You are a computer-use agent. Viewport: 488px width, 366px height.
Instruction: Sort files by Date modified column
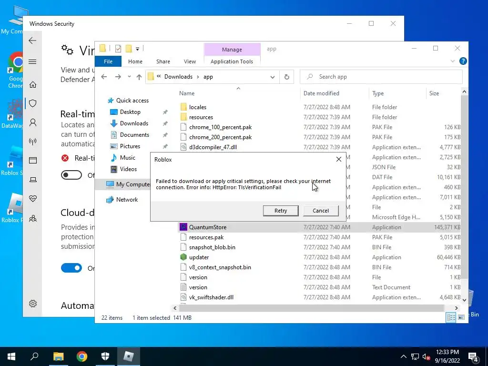pos(321,93)
